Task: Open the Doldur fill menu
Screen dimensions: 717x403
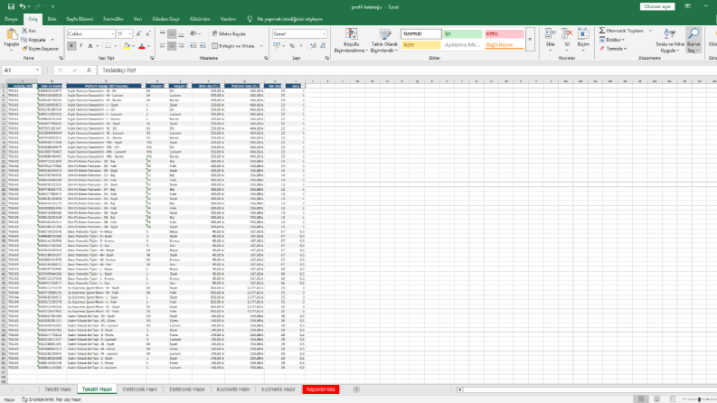Action: (x=612, y=40)
